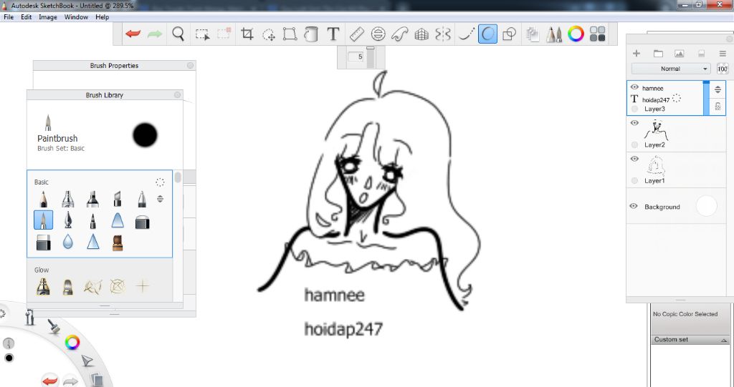Open the Brush Library pencils icon
The height and width of the screenshot is (387, 734).
point(554,34)
